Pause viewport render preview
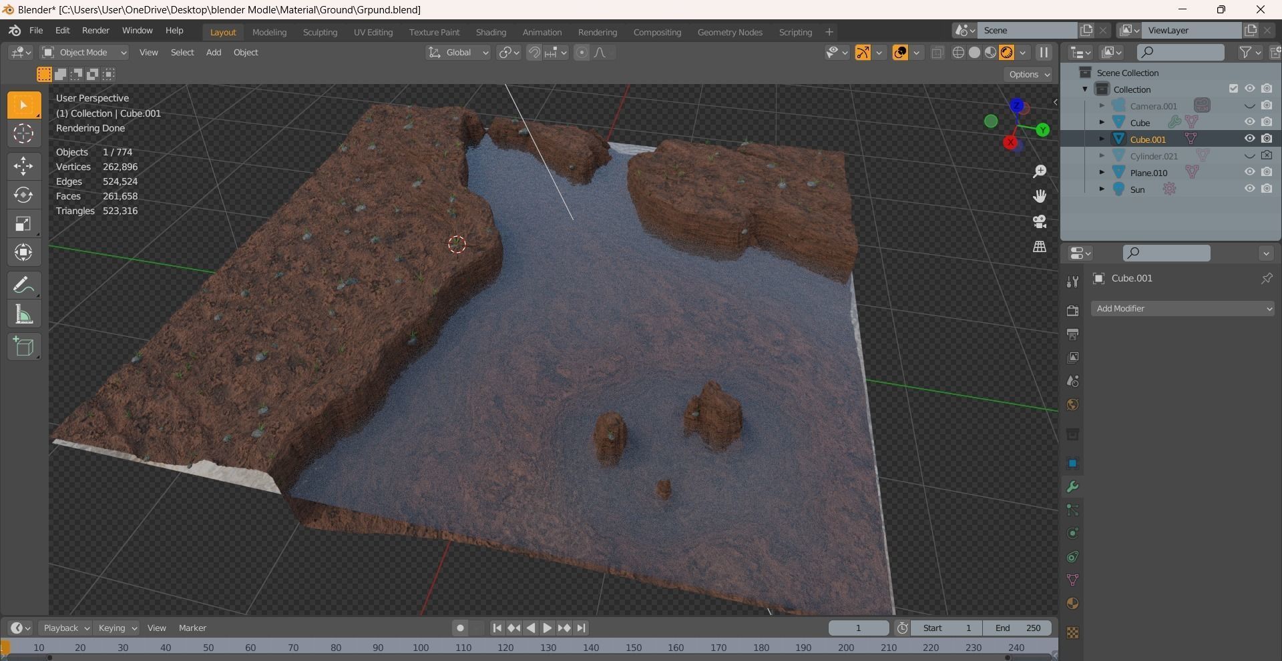The image size is (1282, 661). pyautogui.click(x=1044, y=53)
